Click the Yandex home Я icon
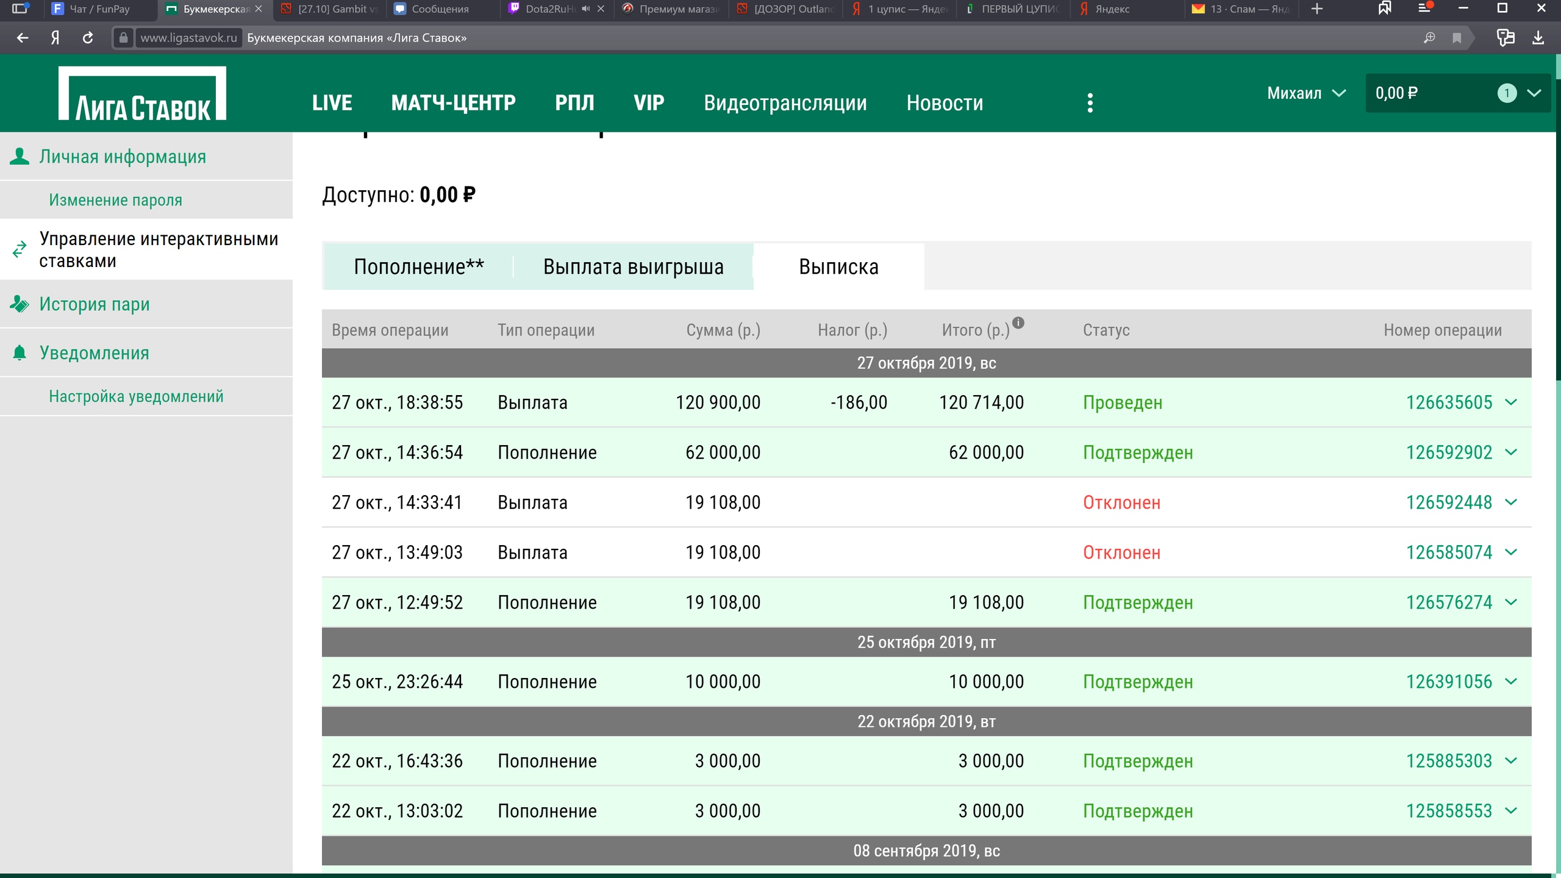This screenshot has width=1561, height=878. tap(55, 38)
